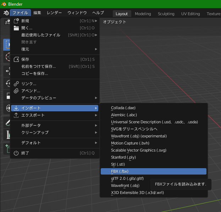Expand the クリーンアップ submenu
221x212 pixels.
pyautogui.click(x=55, y=132)
